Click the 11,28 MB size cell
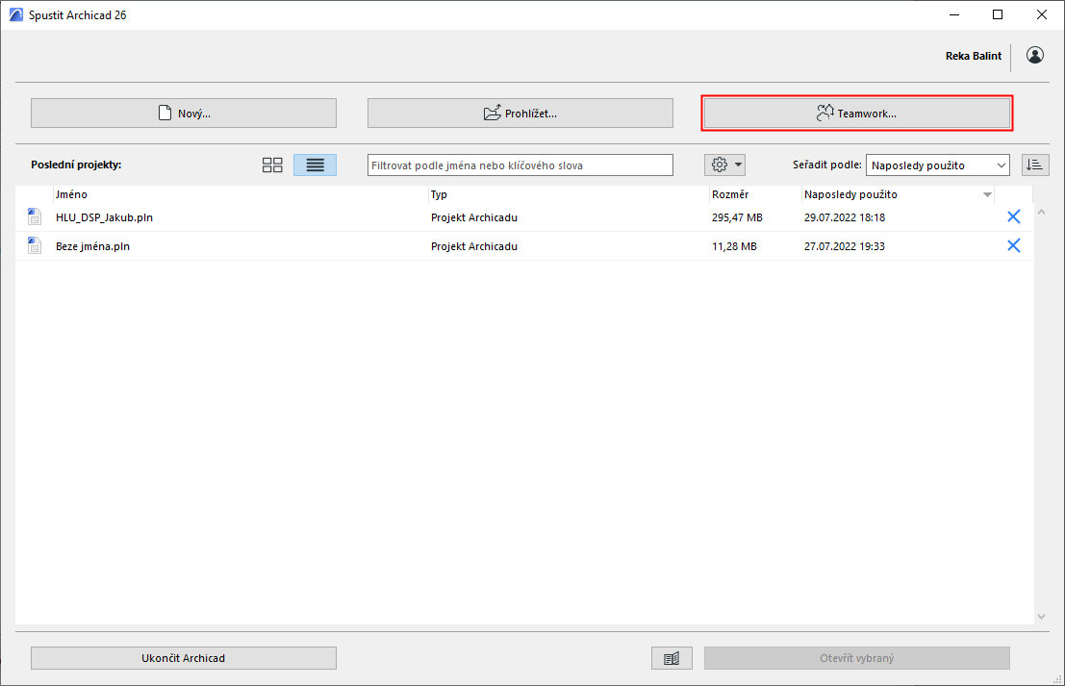The image size is (1065, 686). 734,246
